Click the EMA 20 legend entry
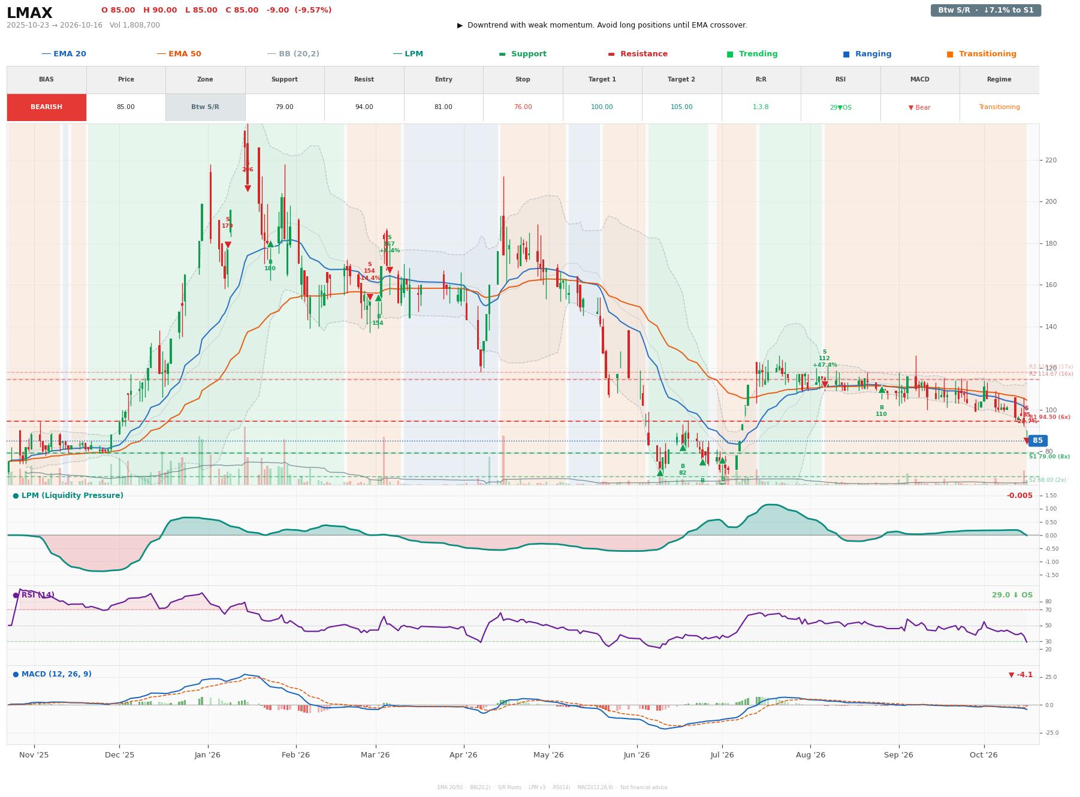The width and height of the screenshot is (1080, 797). (64, 54)
